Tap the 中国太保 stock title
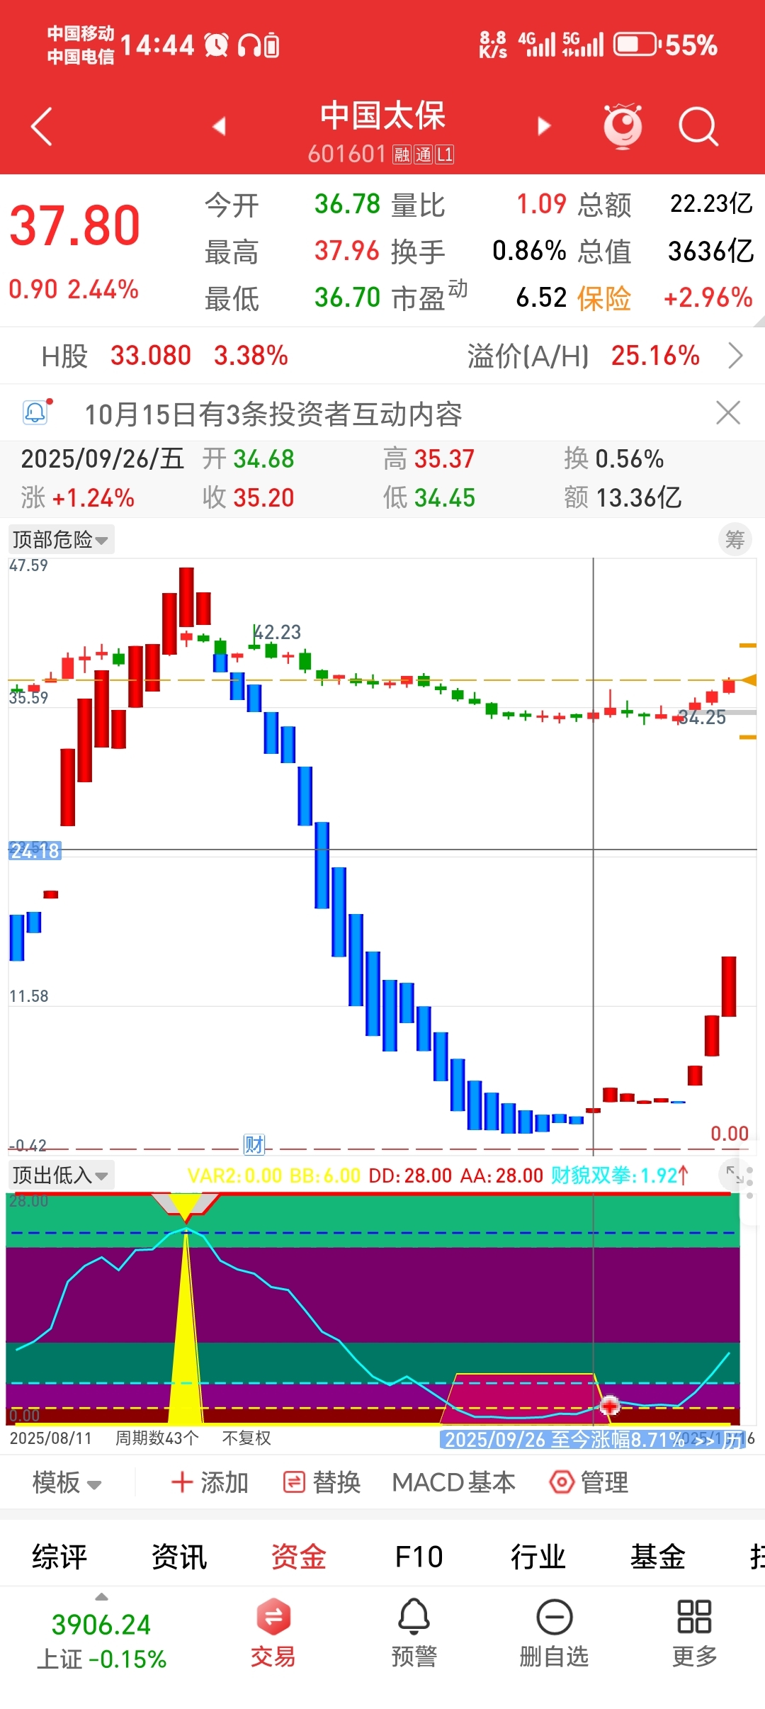765x1709 pixels. pos(382,115)
